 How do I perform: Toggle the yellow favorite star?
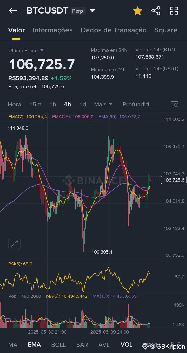138,11
